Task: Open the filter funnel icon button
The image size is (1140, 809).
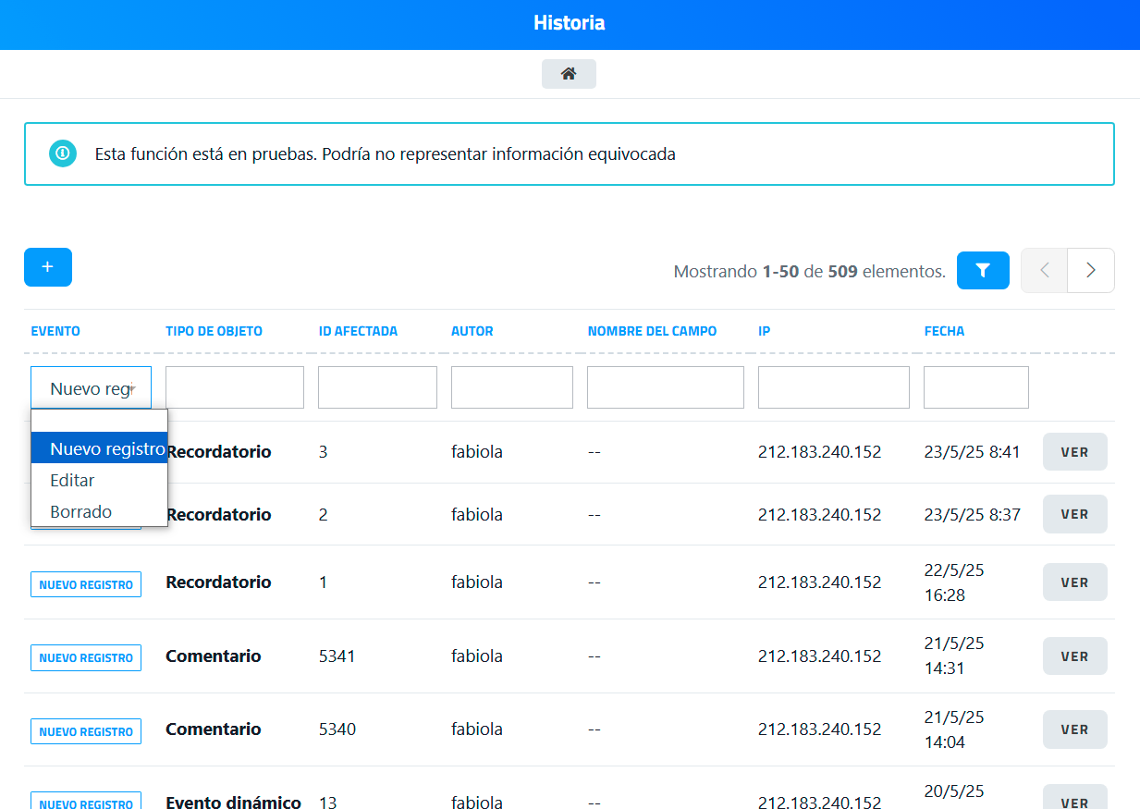Action: pyautogui.click(x=983, y=271)
